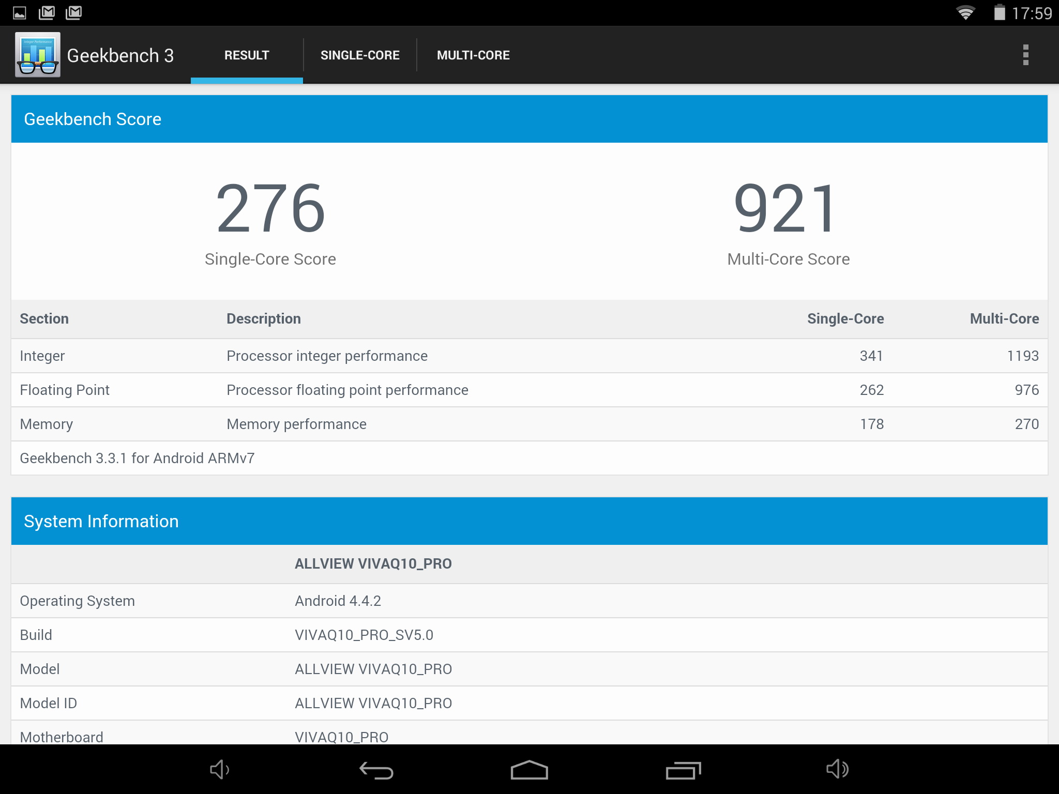Image resolution: width=1059 pixels, height=794 pixels.
Task: Open the Recent apps navigation button
Action: click(683, 770)
